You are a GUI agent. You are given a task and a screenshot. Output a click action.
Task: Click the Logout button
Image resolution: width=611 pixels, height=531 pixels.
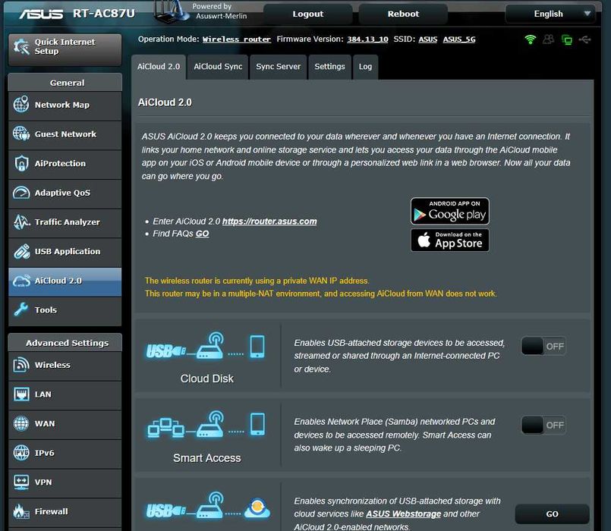[x=308, y=14]
